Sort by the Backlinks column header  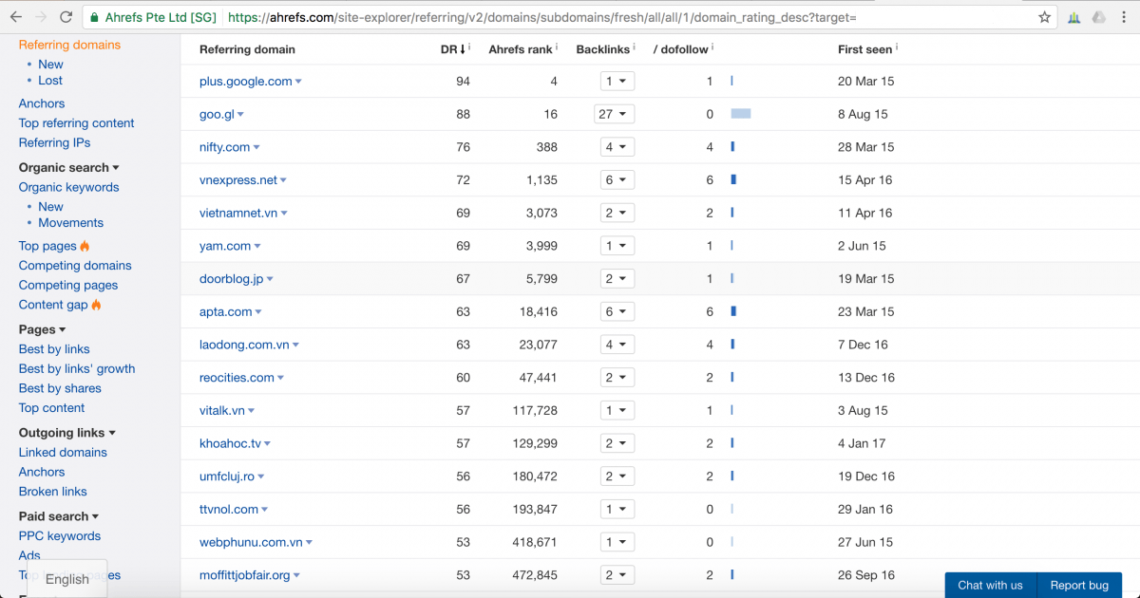click(x=603, y=49)
